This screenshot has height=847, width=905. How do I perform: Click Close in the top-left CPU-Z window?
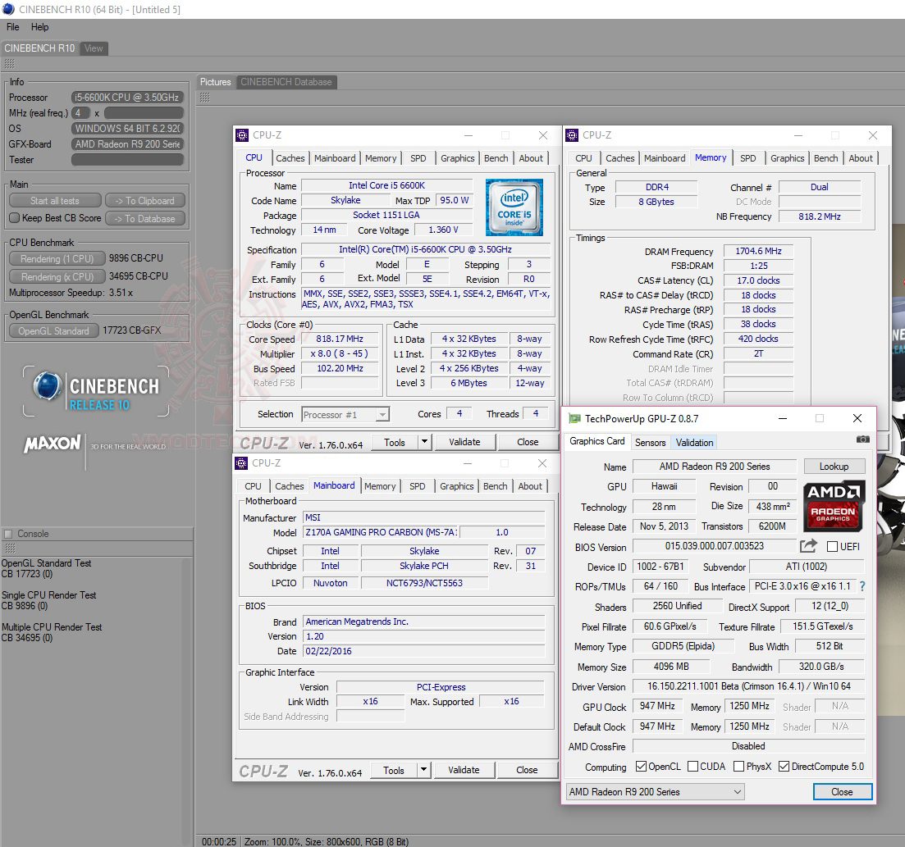coord(528,442)
